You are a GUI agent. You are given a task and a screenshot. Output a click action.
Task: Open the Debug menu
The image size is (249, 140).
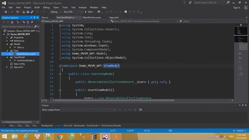click(x=46, y=7)
